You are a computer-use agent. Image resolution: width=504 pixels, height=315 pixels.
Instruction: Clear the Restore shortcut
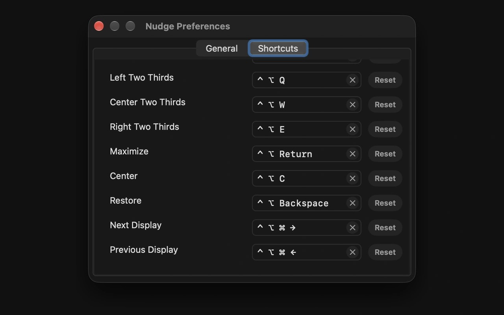pos(352,203)
